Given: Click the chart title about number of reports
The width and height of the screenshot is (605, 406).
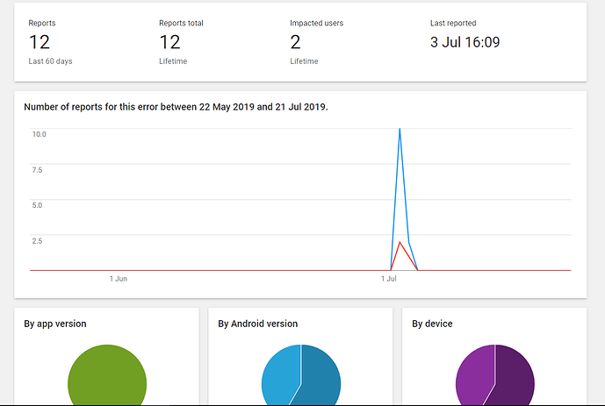Looking at the screenshot, I should coord(176,107).
